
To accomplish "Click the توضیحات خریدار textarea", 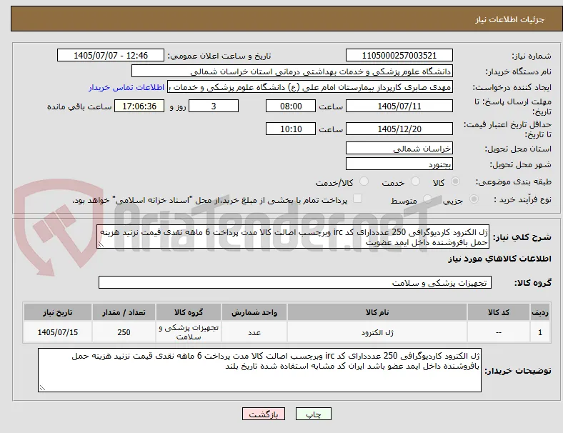I will pyautogui.click(x=259, y=370).
